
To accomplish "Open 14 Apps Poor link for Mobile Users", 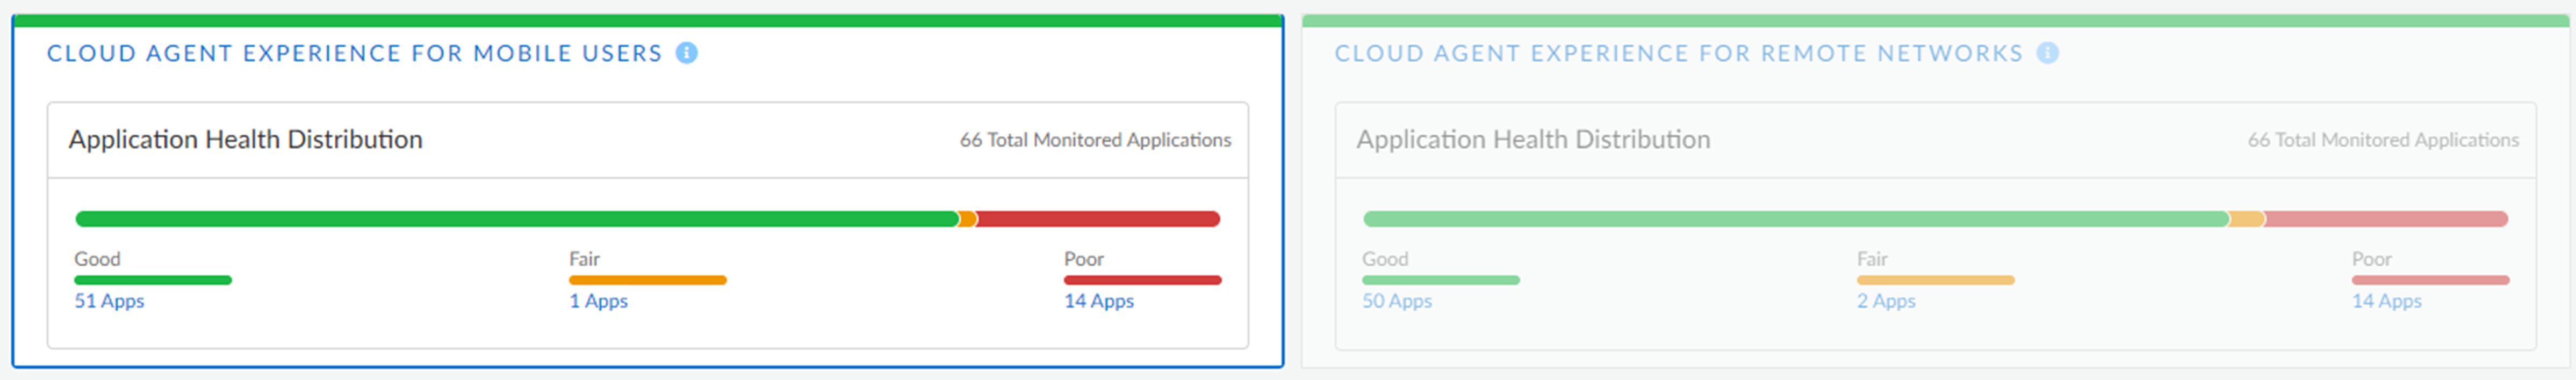I will point(1098,301).
